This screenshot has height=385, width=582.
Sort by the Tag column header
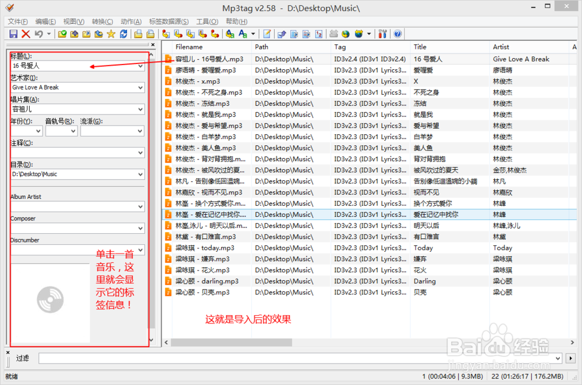click(371, 47)
